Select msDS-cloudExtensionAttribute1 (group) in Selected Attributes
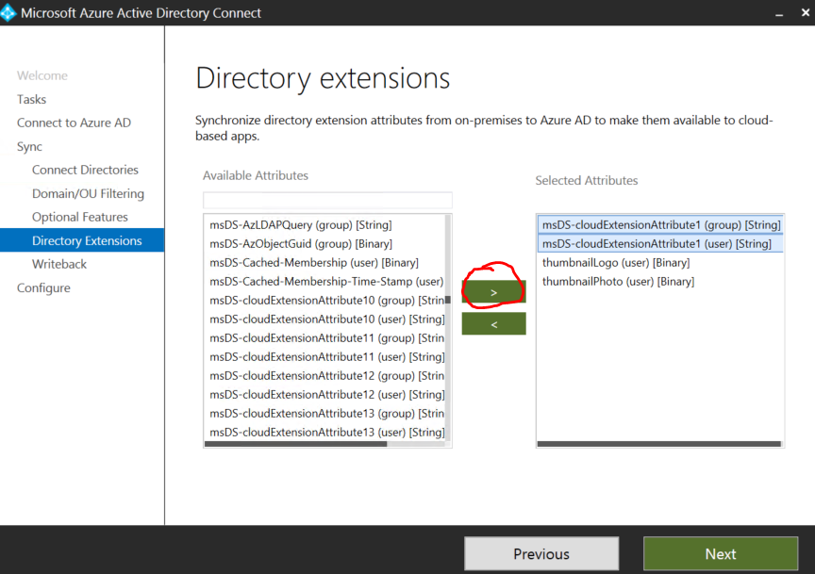This screenshot has height=574, width=815. (660, 225)
